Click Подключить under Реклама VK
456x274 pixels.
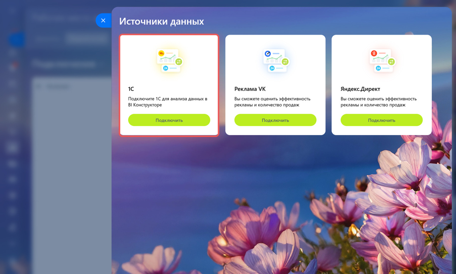click(x=275, y=120)
